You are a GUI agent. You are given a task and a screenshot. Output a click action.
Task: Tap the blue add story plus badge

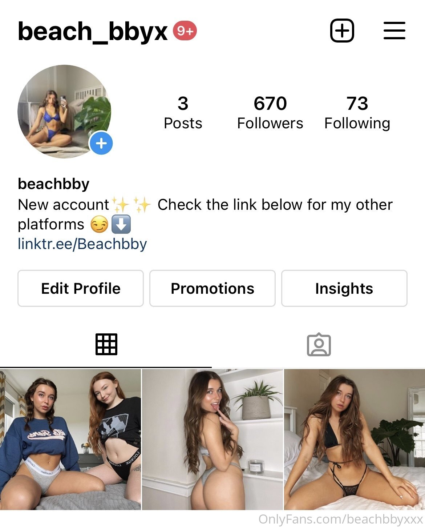click(101, 143)
